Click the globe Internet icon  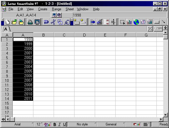pos(136,22)
